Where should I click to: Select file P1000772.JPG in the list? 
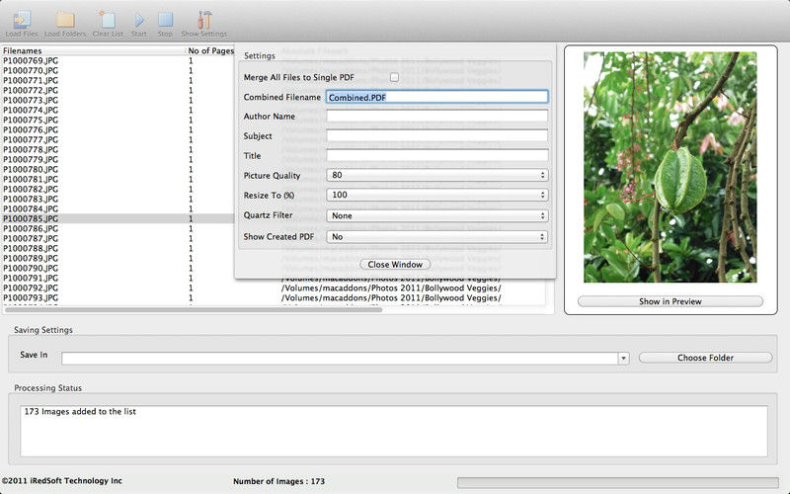(x=31, y=90)
